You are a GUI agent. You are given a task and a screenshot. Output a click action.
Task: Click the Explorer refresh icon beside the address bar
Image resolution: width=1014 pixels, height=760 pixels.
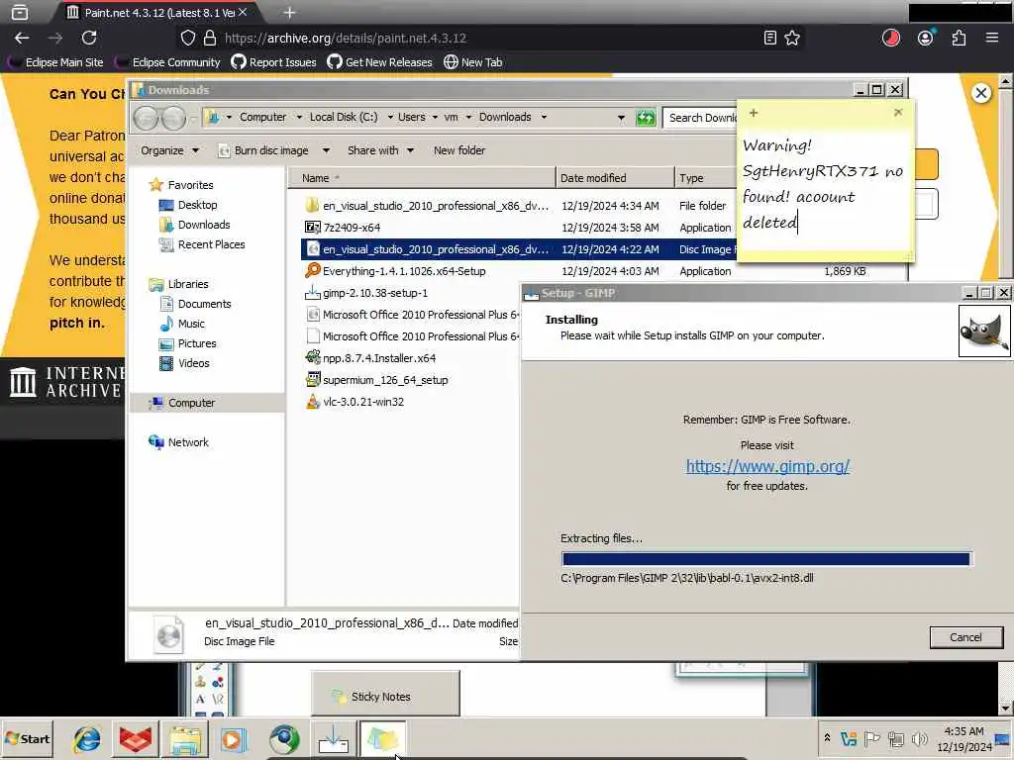pos(646,118)
